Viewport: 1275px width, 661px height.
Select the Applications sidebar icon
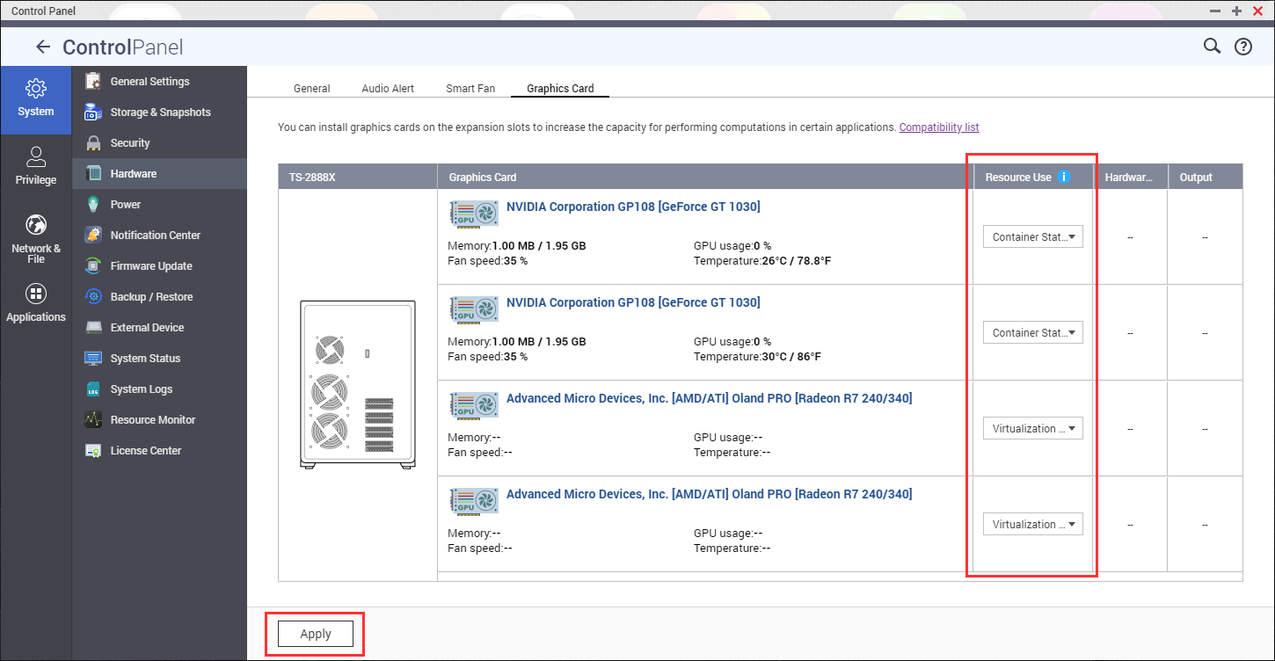[35, 303]
